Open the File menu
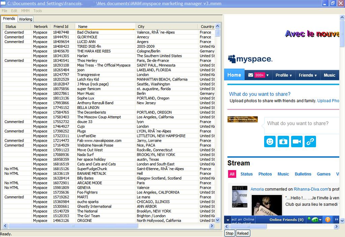345x237 pixels. [4, 11]
